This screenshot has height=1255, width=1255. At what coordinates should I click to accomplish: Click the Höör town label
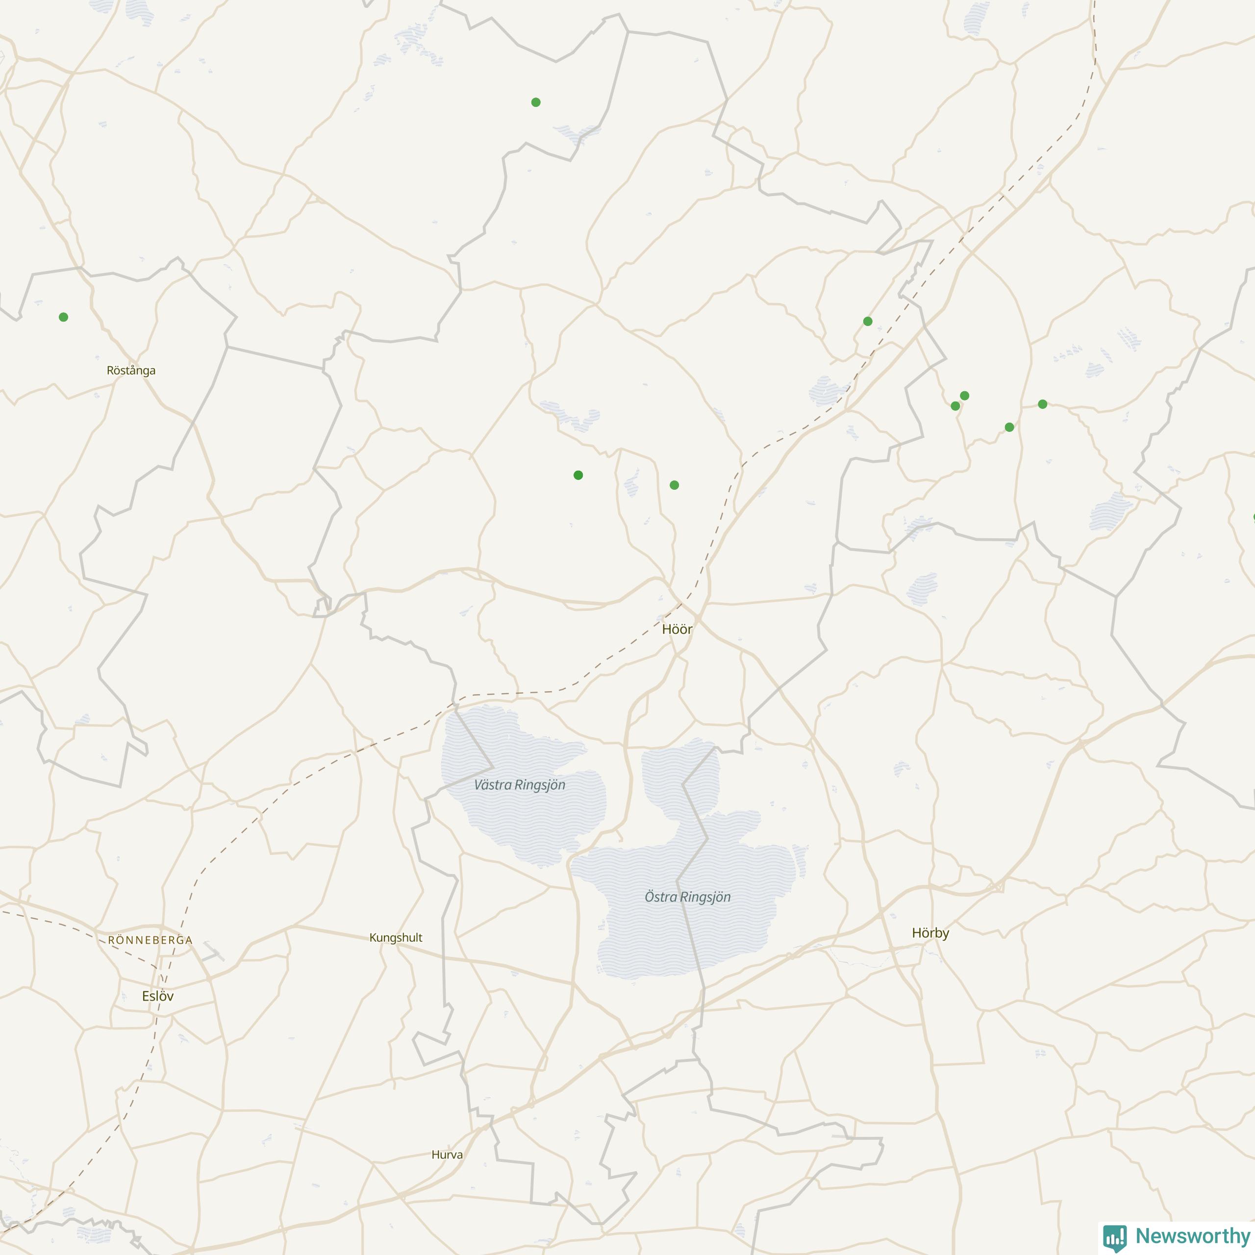pos(677,629)
